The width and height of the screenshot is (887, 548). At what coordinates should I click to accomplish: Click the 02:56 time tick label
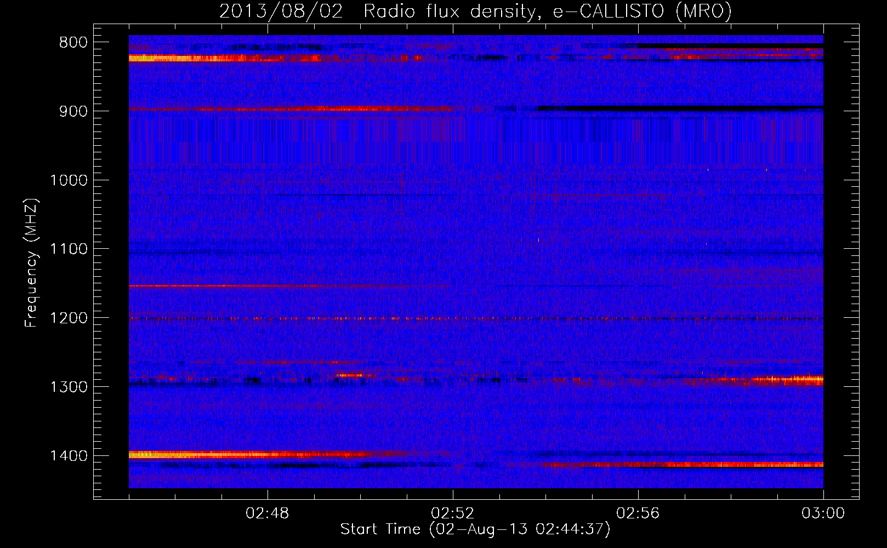638,513
